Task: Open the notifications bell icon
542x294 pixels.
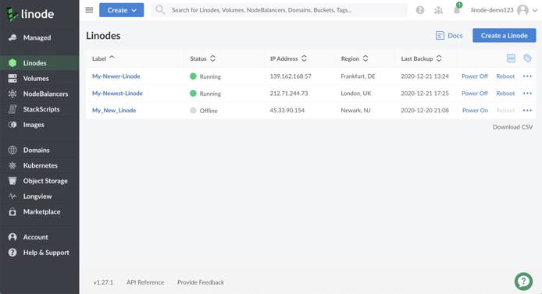Action: pyautogui.click(x=457, y=9)
